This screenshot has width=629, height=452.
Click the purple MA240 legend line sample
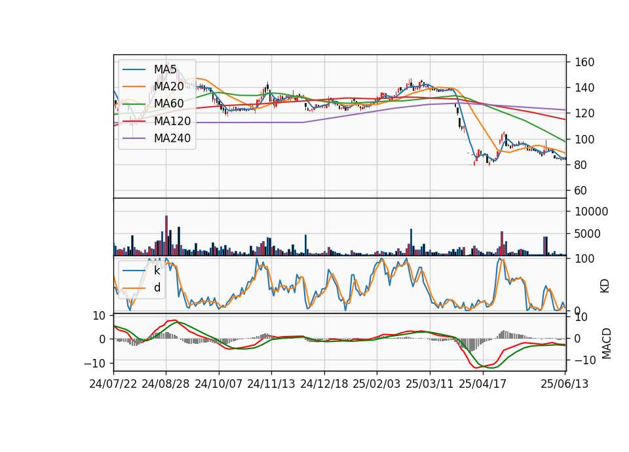(x=134, y=138)
